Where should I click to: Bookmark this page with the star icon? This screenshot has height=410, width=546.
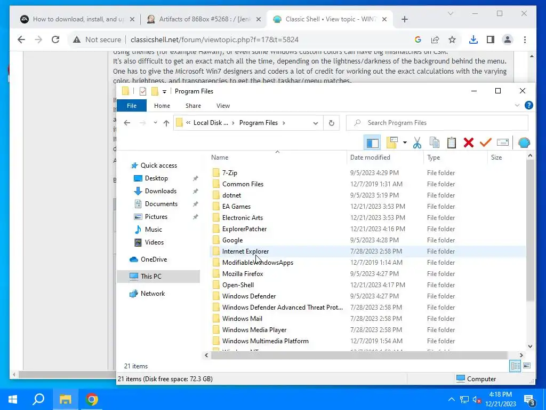[x=452, y=40]
